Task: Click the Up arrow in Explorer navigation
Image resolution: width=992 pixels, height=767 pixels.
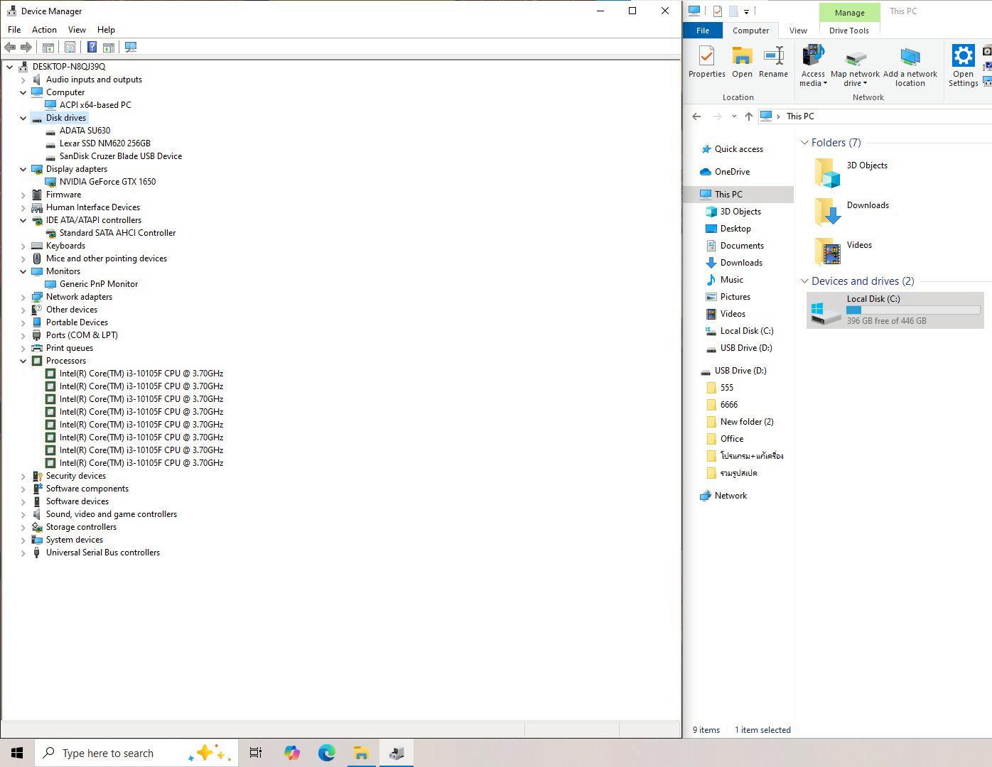Action: [x=748, y=116]
